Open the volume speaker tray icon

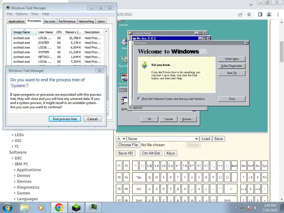[256, 208]
